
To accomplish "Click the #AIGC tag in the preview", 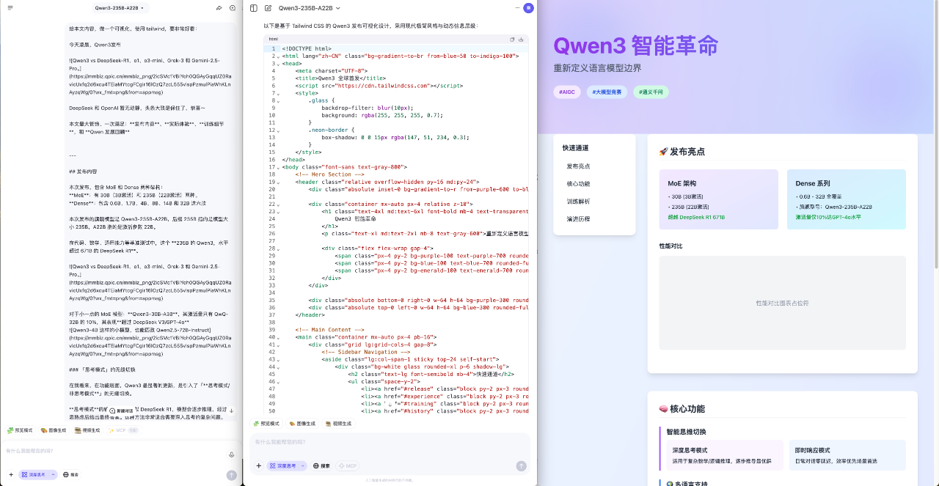I will tap(566, 92).
